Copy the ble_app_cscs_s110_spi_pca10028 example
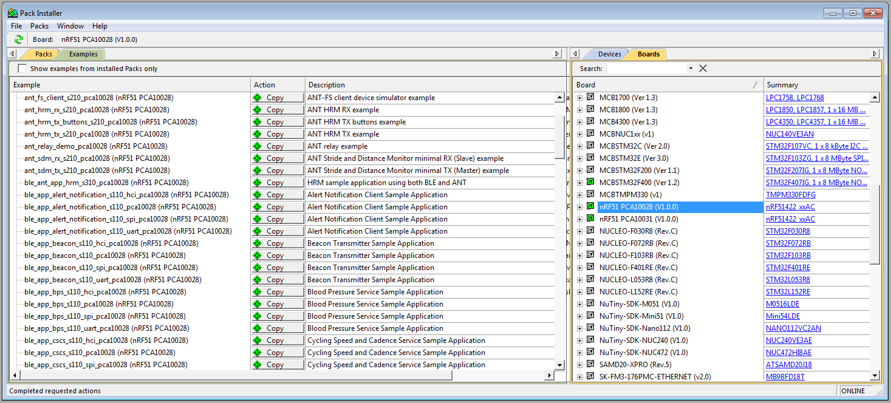This screenshot has width=891, height=403. click(278, 365)
